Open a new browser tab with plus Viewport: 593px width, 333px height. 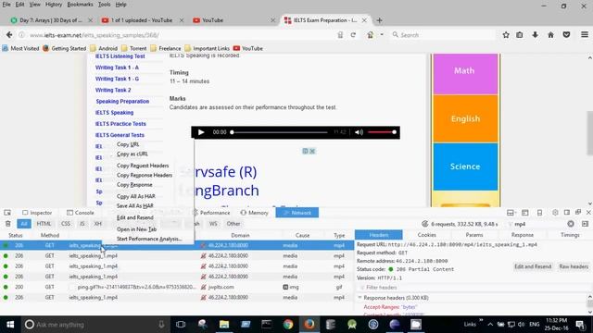(379, 20)
